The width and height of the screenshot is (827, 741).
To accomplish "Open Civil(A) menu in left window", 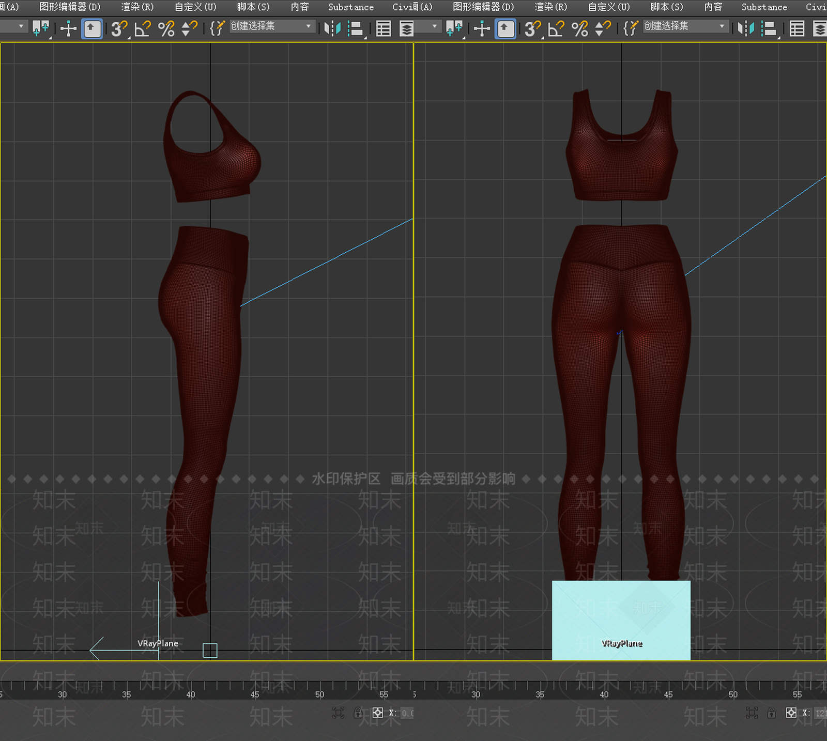I will pyautogui.click(x=412, y=7).
